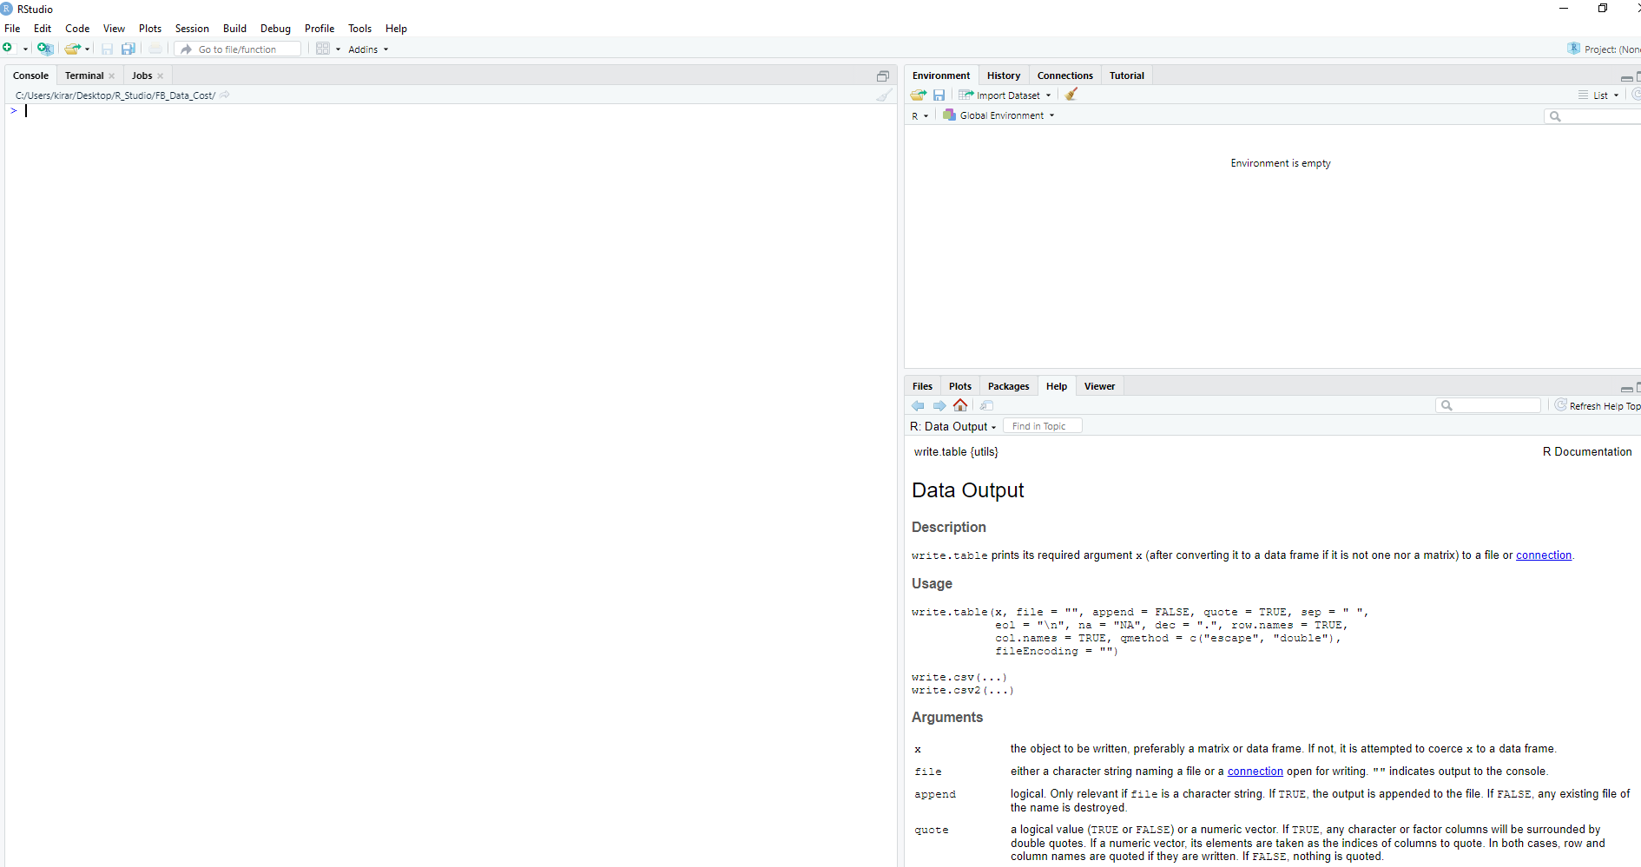1641x867 pixels.
Task: Click the Create a project icon
Action: click(45, 49)
